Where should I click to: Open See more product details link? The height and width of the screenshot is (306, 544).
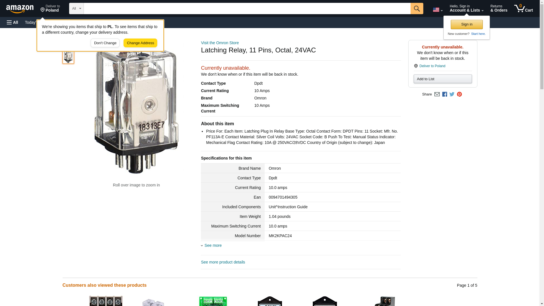[x=223, y=262]
